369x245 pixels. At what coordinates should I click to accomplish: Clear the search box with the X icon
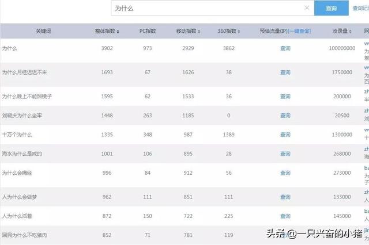(x=307, y=8)
